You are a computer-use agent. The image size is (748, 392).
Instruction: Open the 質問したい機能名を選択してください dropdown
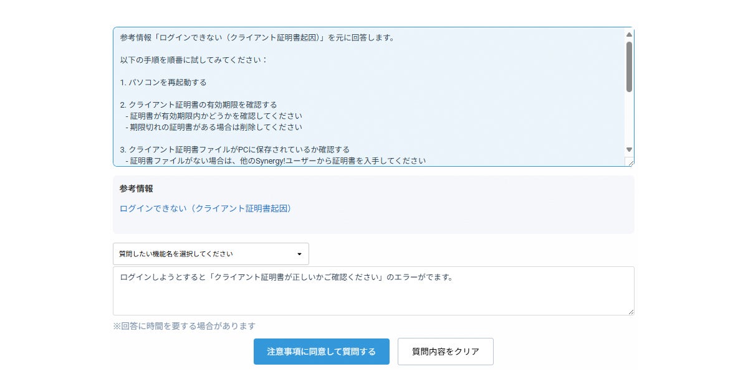pos(206,254)
